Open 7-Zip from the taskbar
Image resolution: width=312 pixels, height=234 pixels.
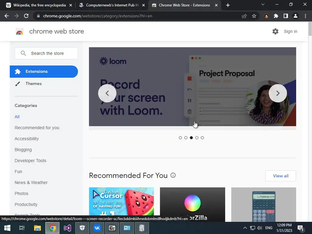112,228
